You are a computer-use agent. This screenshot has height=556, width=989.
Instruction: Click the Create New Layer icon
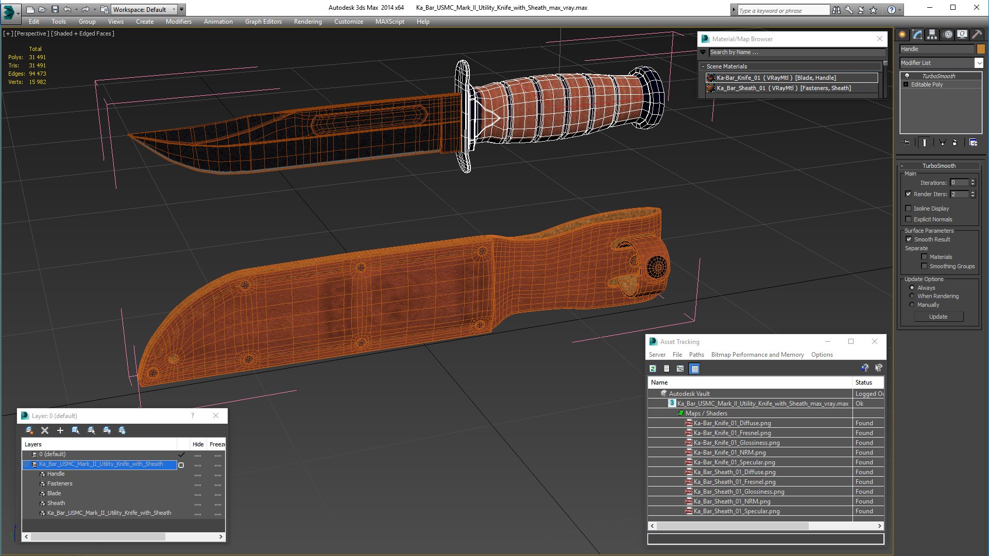click(29, 430)
